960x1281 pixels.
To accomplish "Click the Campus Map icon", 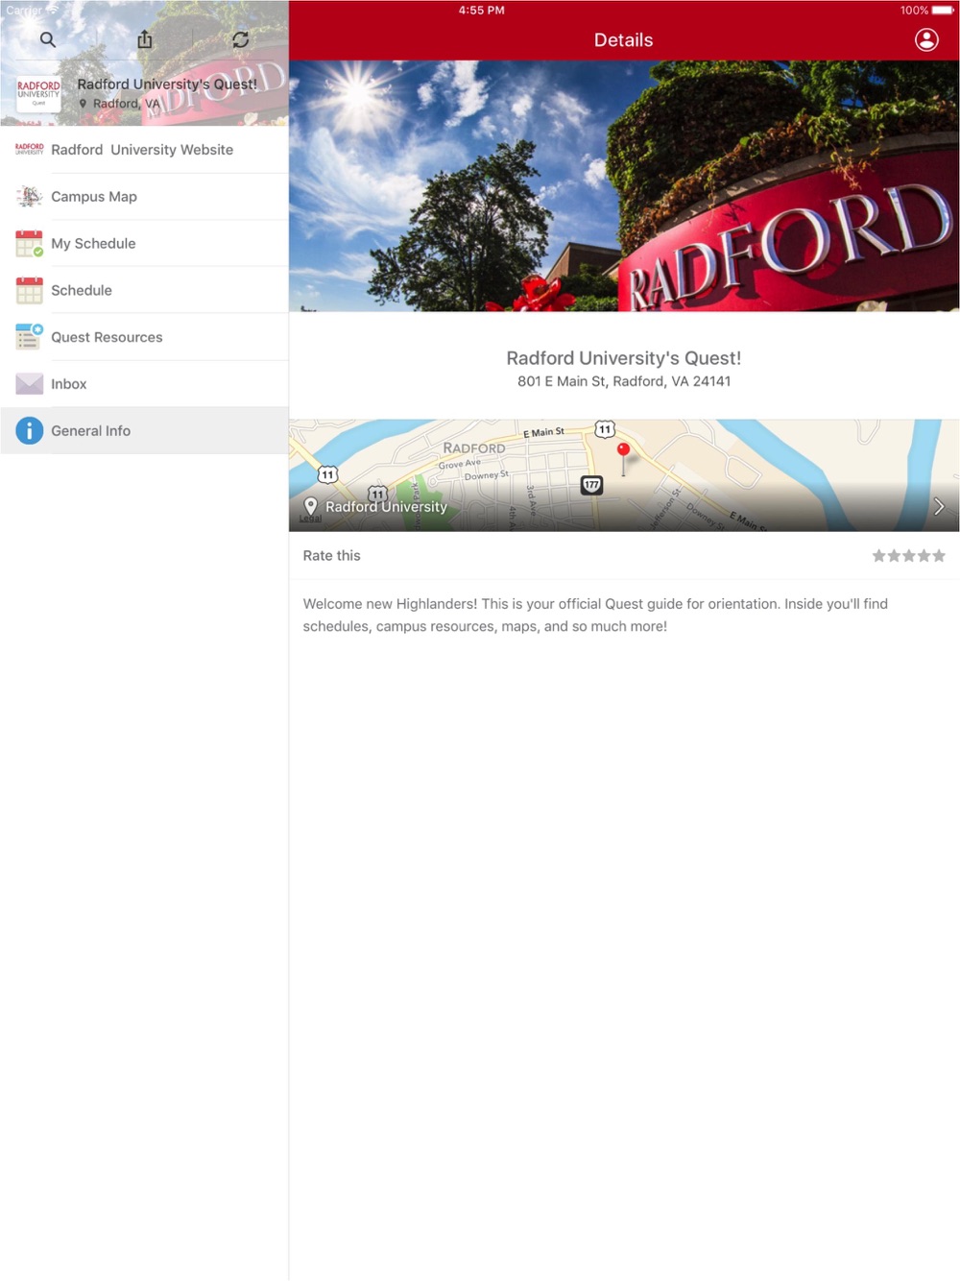I will tap(30, 197).
